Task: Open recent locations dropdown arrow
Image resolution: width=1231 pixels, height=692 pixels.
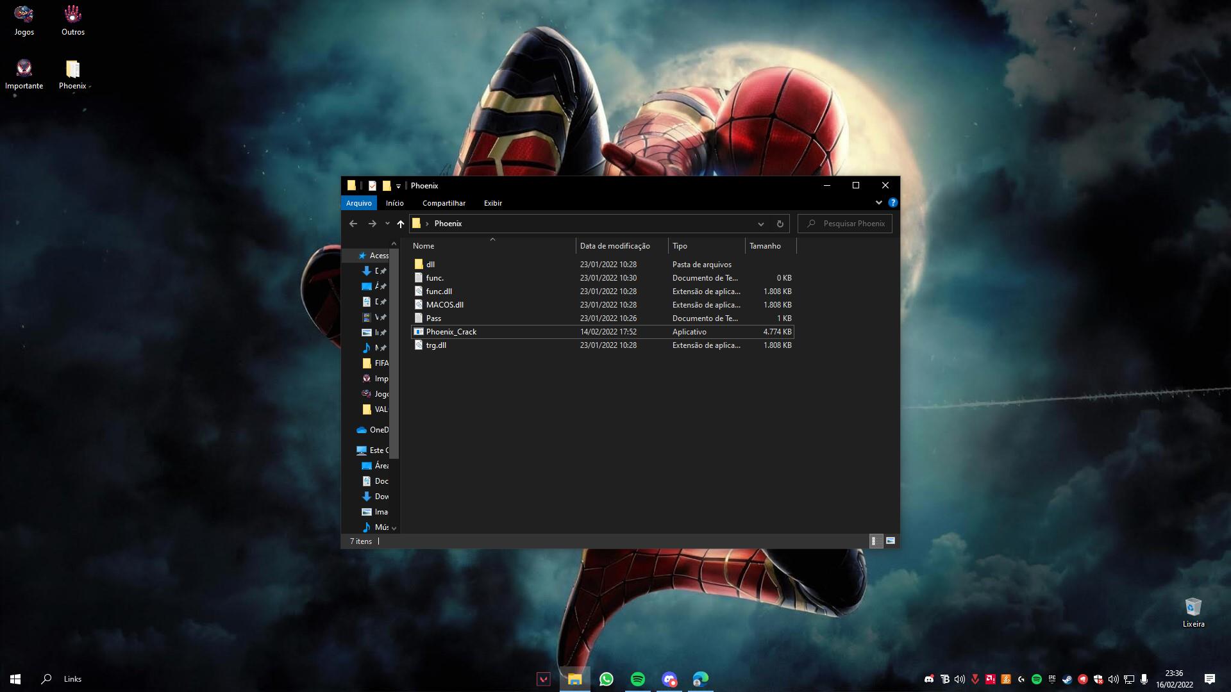Action: [x=387, y=224]
